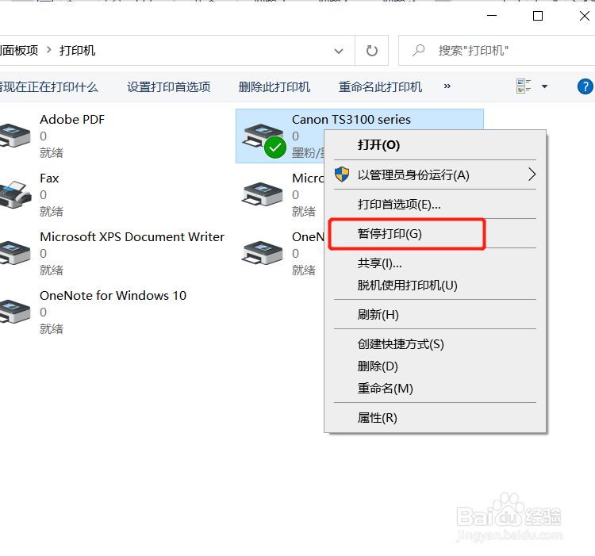Select the OneNote for Windows 10 printer icon
The image size is (595, 556).
[14, 312]
